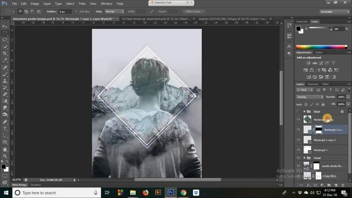
Task: Hide the Rectangle 1 layer
Action: (x=298, y=150)
